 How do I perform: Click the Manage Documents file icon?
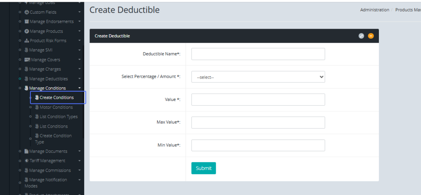27,152
